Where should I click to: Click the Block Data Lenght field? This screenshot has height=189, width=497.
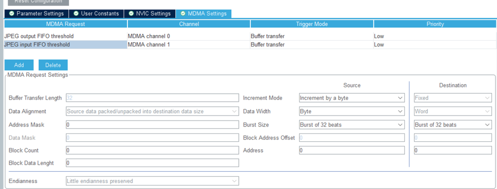(152, 163)
